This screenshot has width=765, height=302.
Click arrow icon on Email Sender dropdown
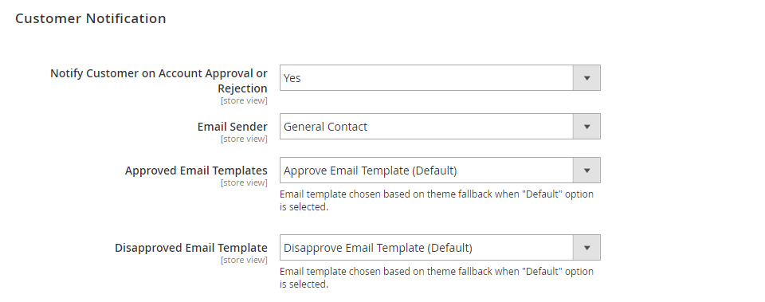(587, 127)
